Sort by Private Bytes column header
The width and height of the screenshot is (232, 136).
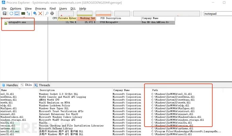coord(67,18)
